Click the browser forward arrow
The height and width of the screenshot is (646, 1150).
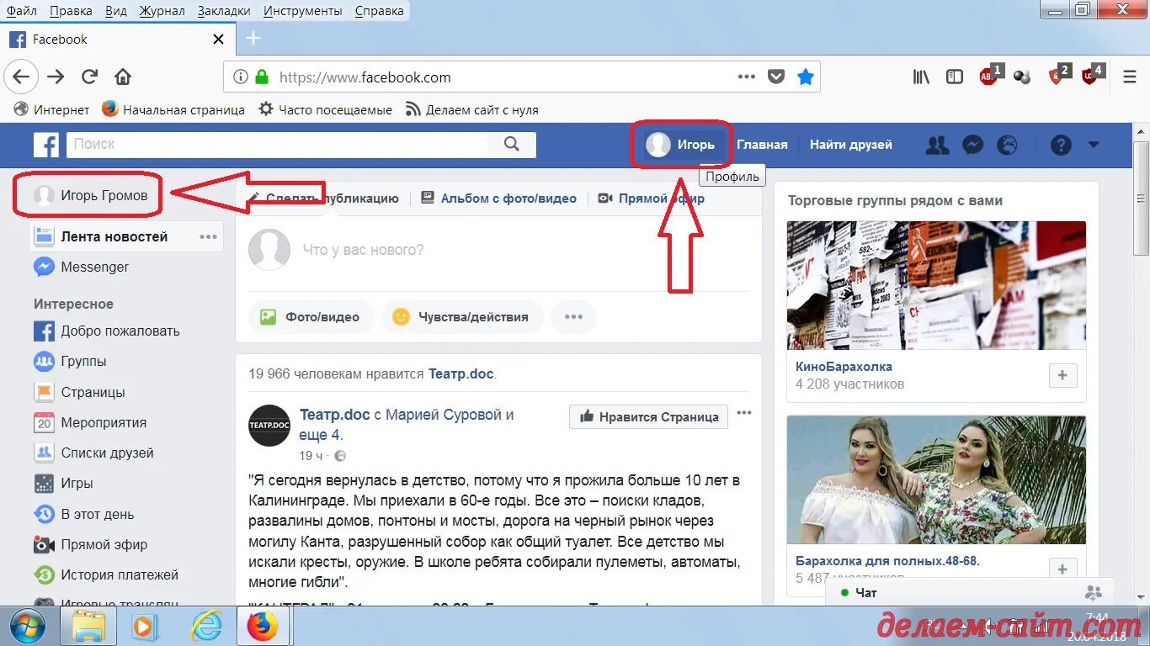point(56,77)
